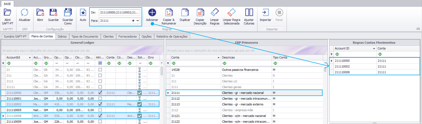Select ERP row 21113 mercado externo

tap(245, 104)
